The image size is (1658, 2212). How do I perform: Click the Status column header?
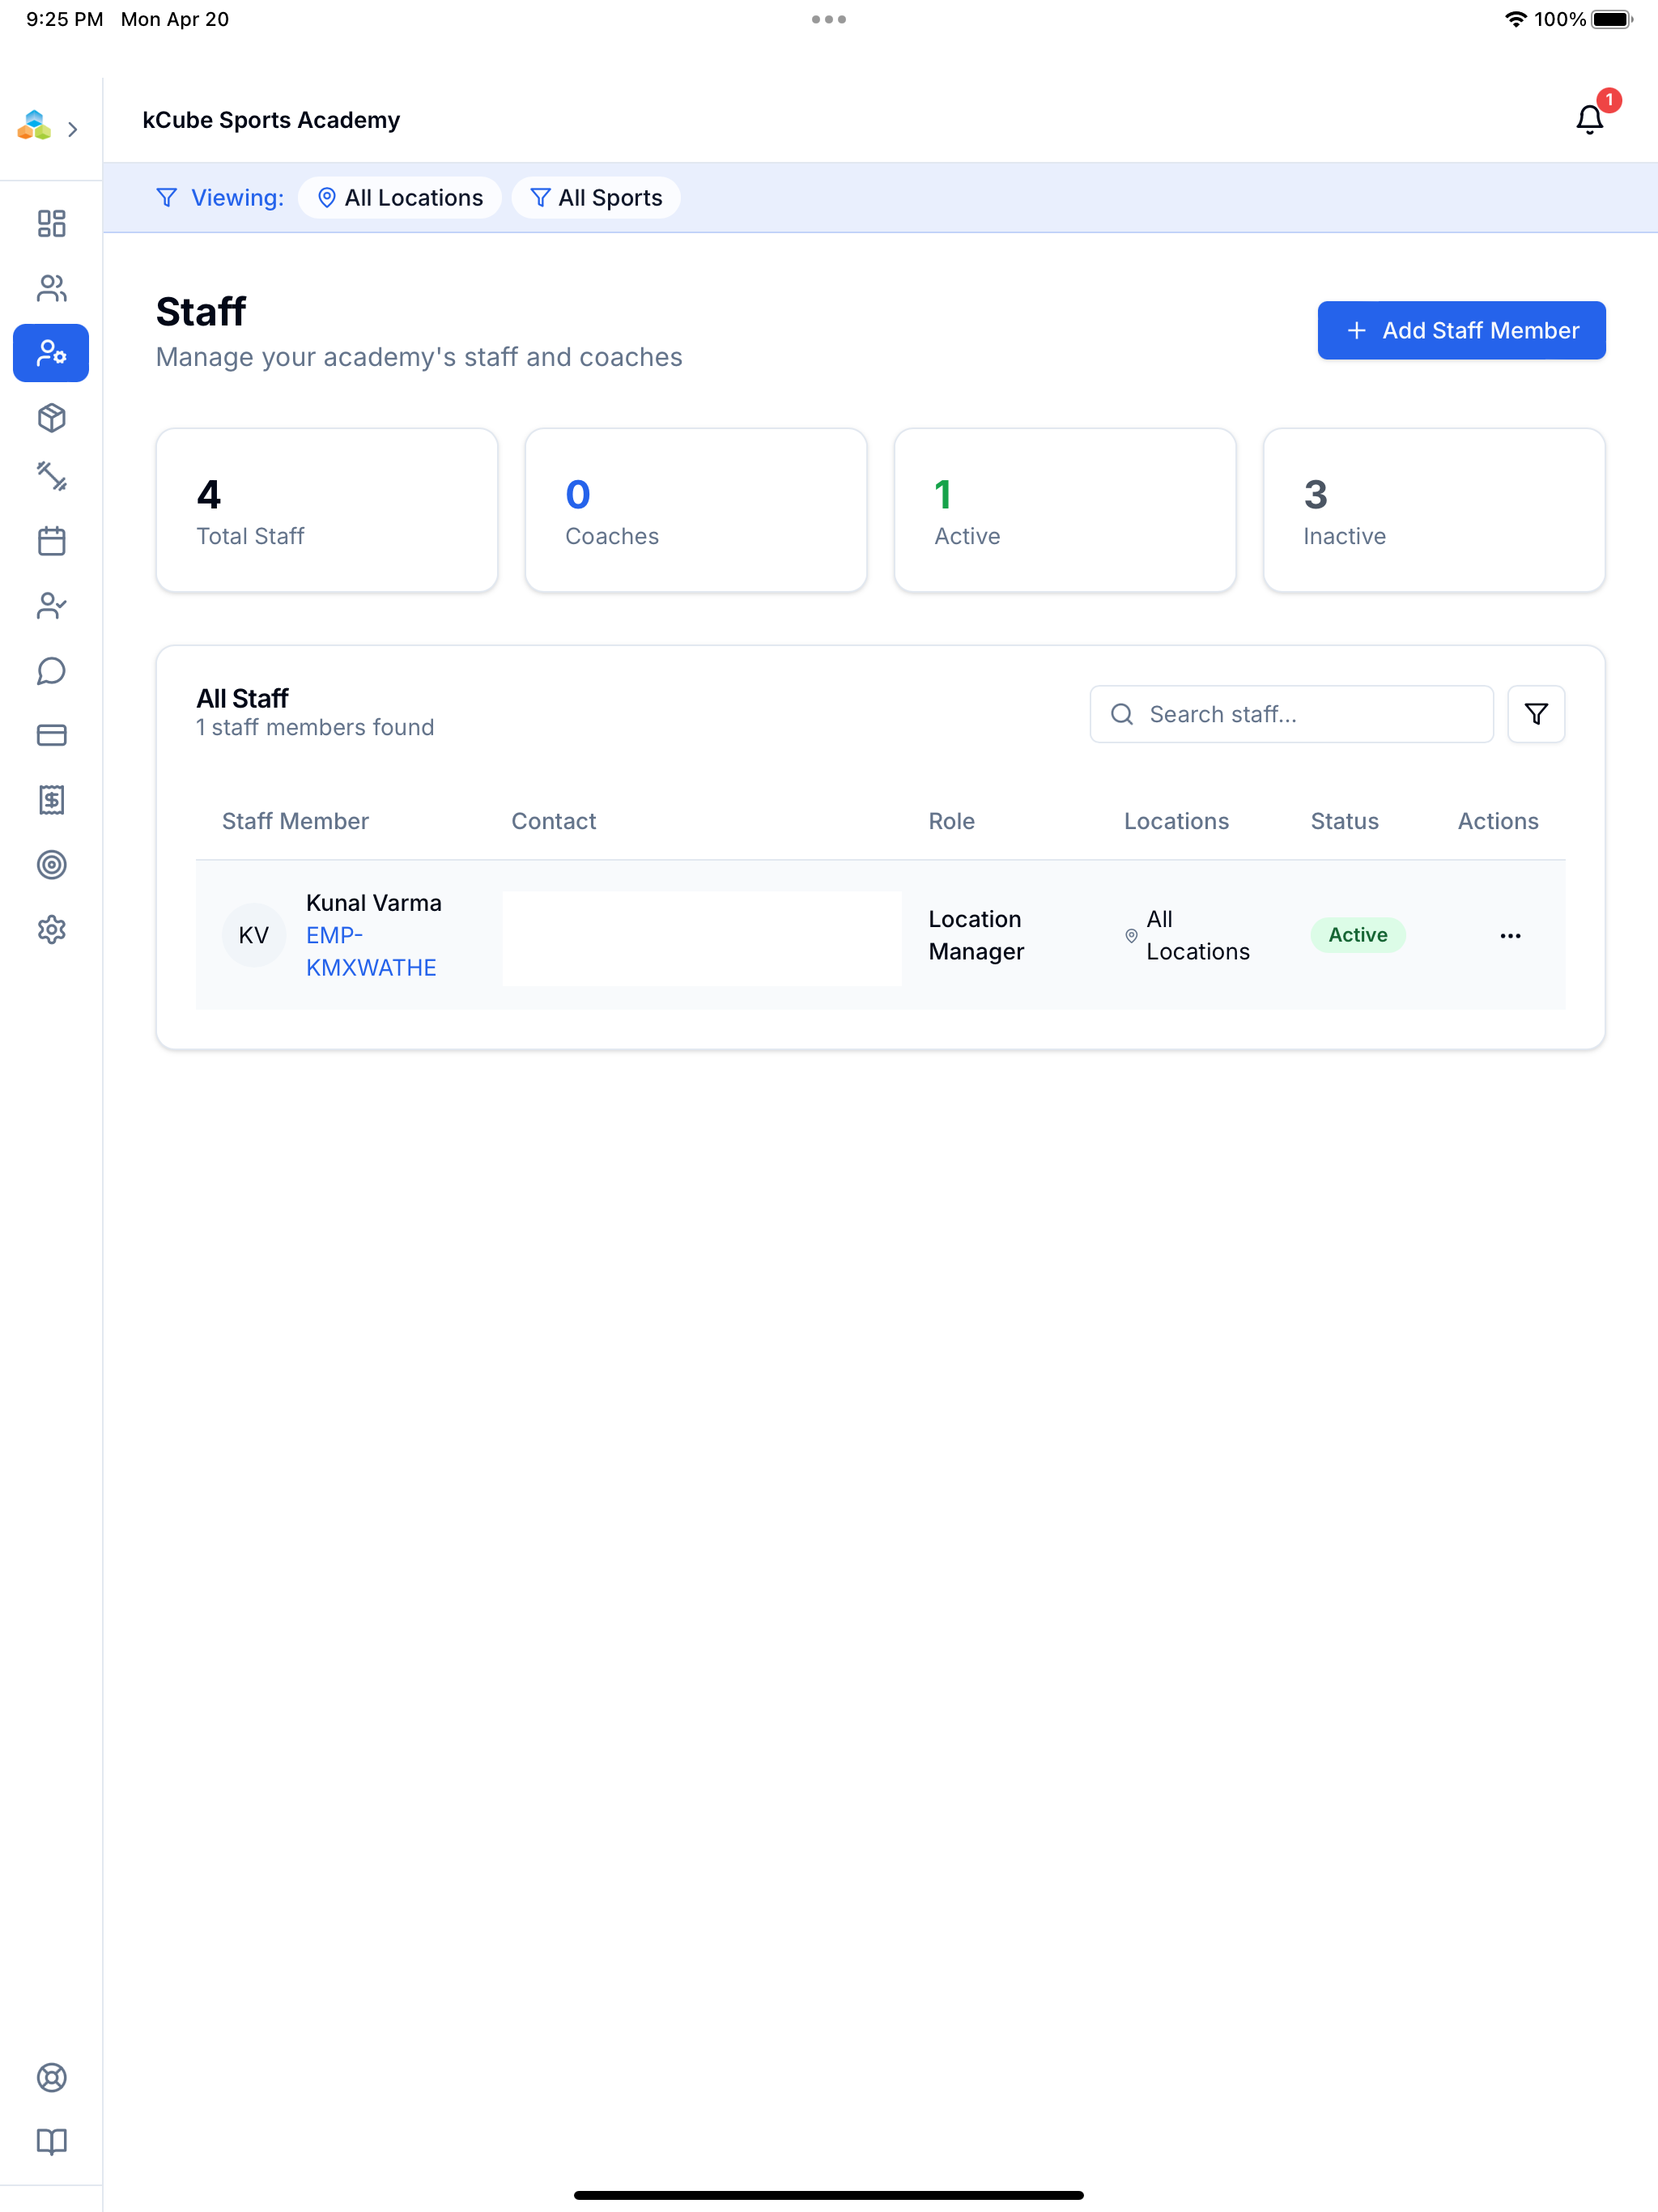(x=1344, y=821)
